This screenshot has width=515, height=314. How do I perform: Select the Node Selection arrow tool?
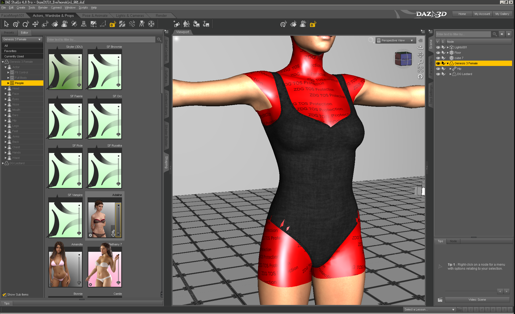click(6, 24)
